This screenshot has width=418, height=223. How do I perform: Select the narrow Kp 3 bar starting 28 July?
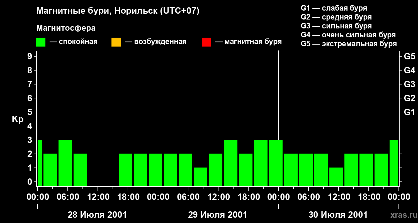pos(40,163)
